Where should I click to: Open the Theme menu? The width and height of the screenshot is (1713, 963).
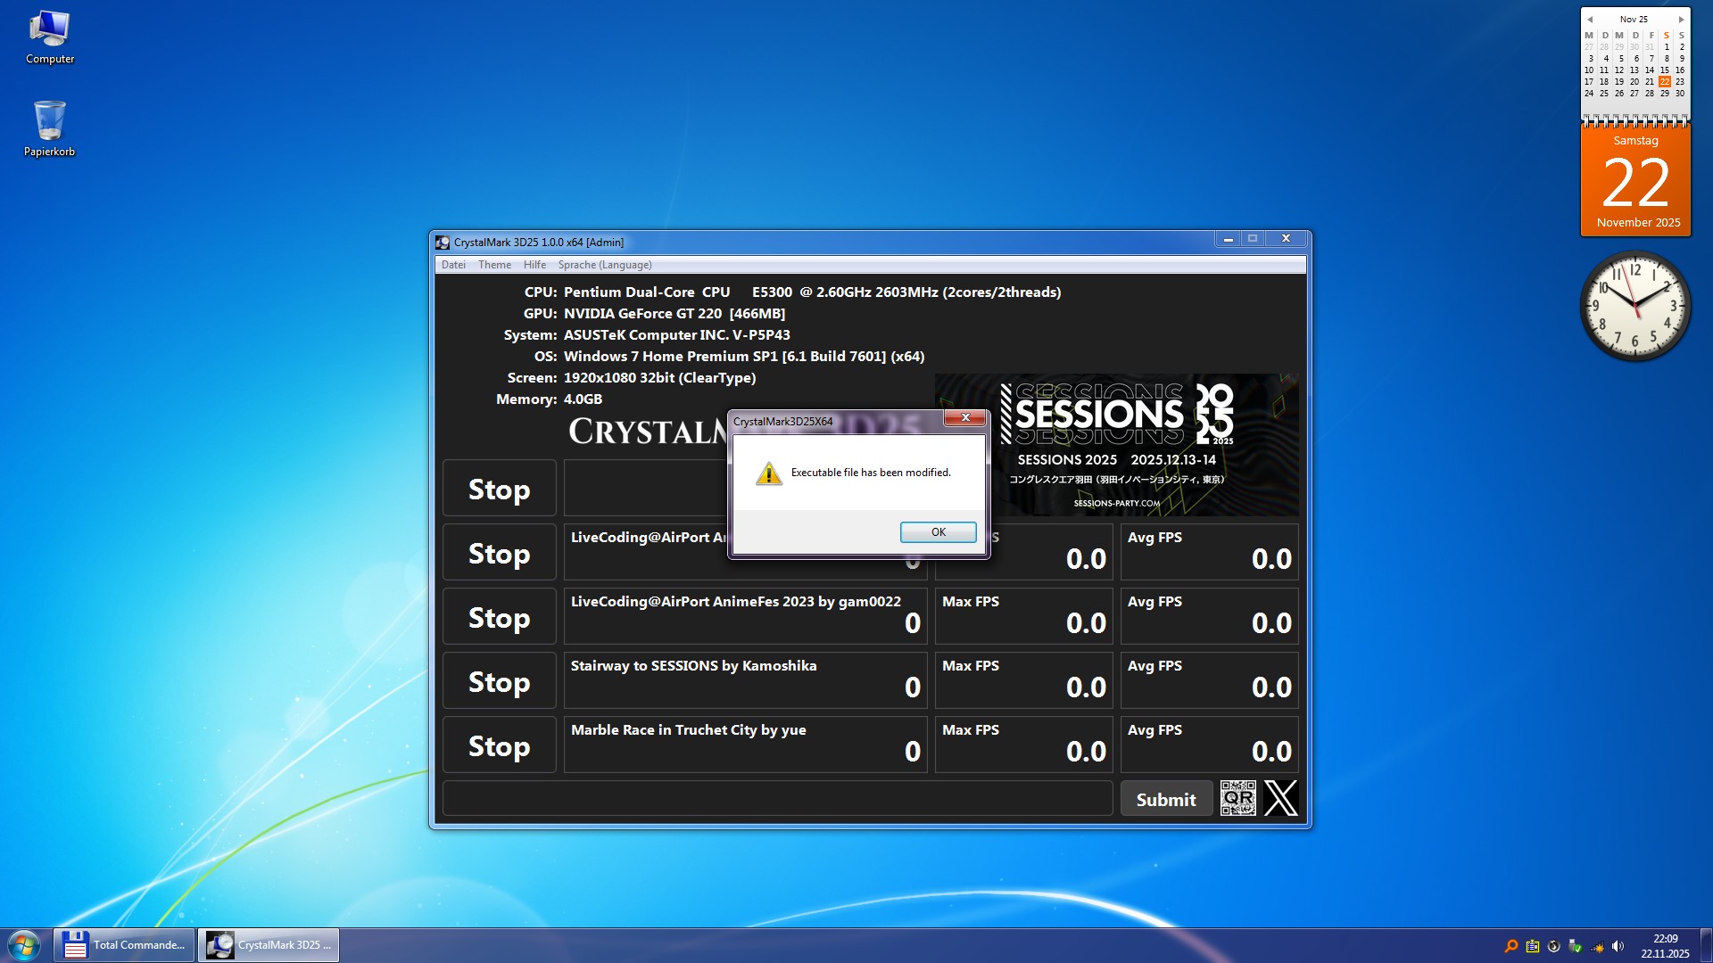pos(494,265)
